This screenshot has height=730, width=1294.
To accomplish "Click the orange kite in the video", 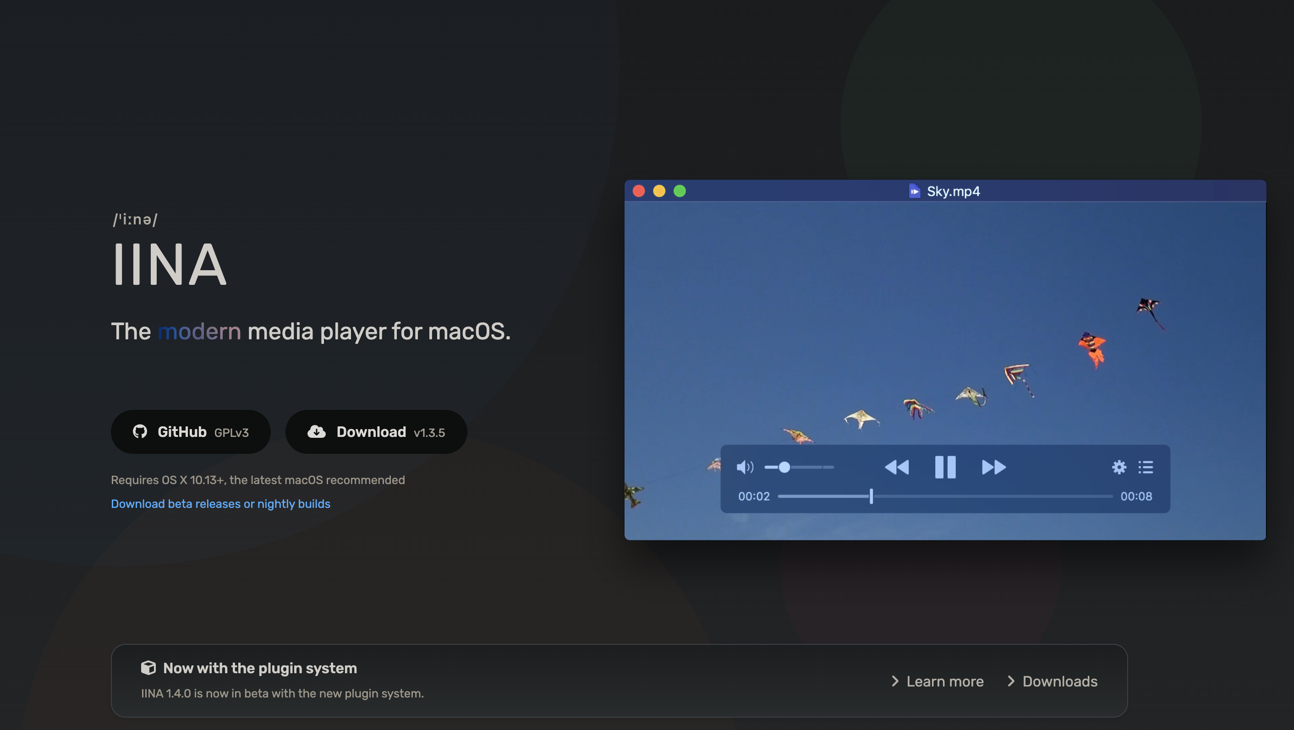I will (x=1092, y=349).
